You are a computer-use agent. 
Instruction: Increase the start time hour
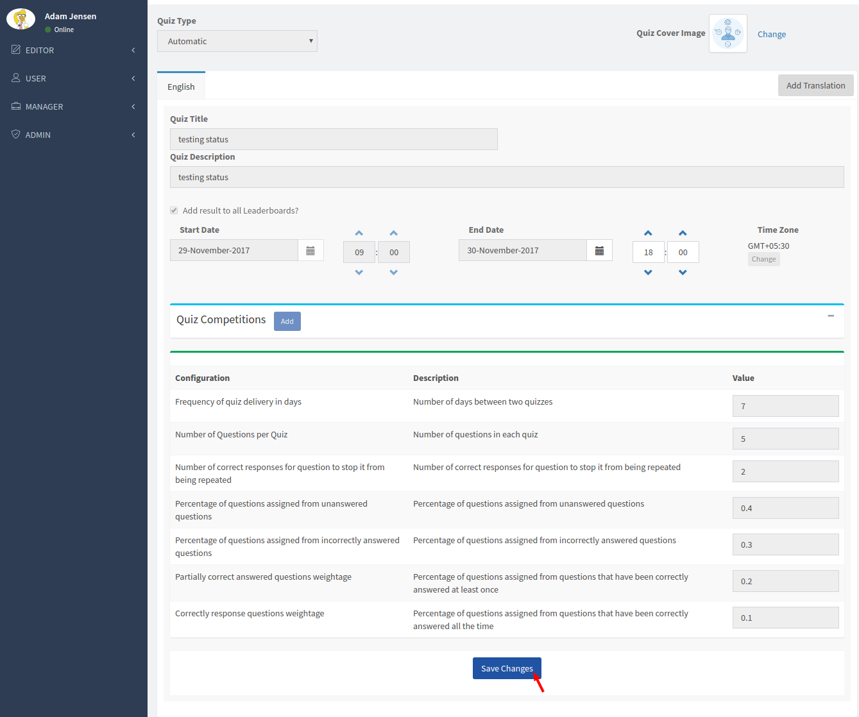359,233
